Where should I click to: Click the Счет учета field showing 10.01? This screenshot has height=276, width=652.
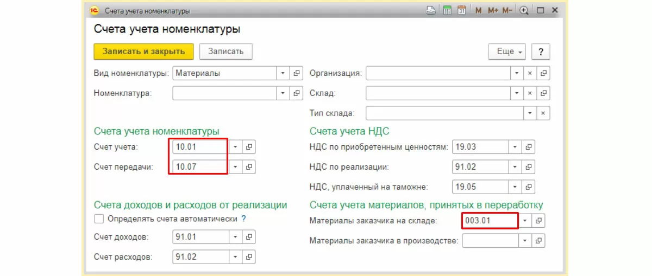pos(200,147)
